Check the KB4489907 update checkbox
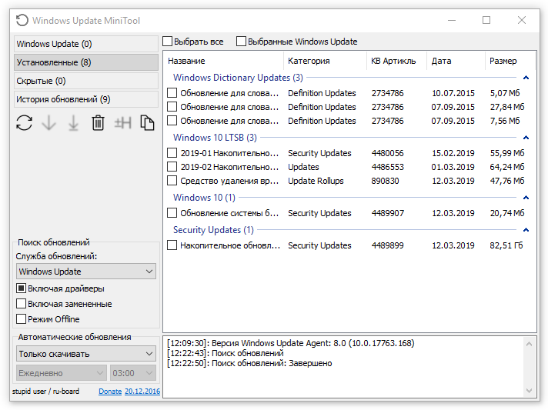Viewport: 548px width, 410px height. click(x=172, y=213)
